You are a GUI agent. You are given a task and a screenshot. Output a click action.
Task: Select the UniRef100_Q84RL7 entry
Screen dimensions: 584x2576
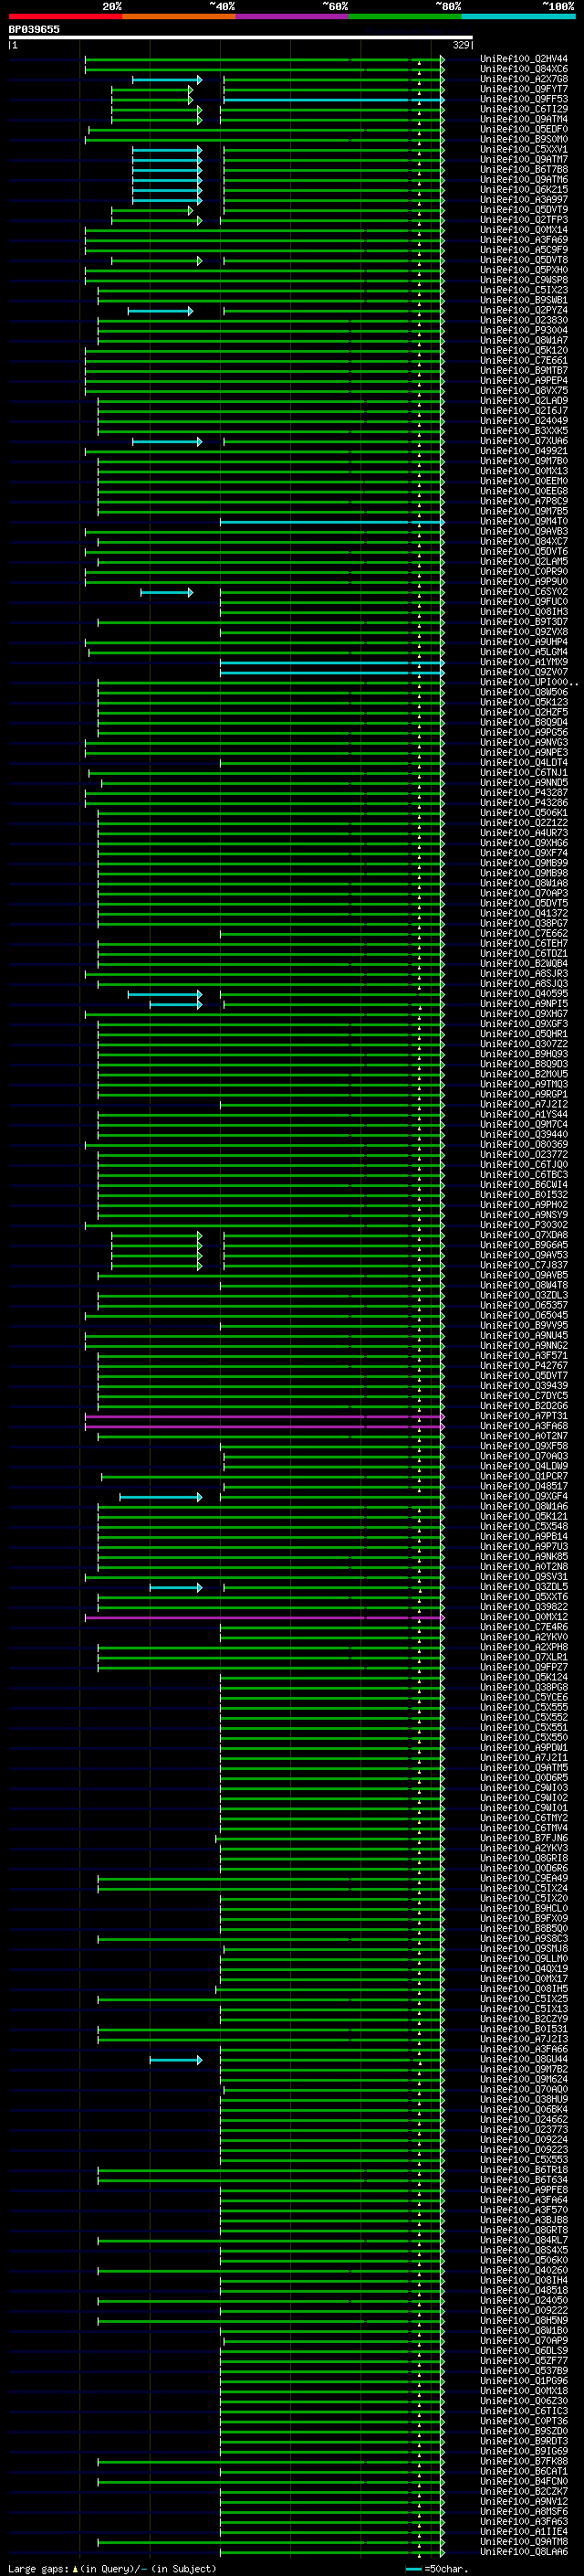[x=524, y=2241]
